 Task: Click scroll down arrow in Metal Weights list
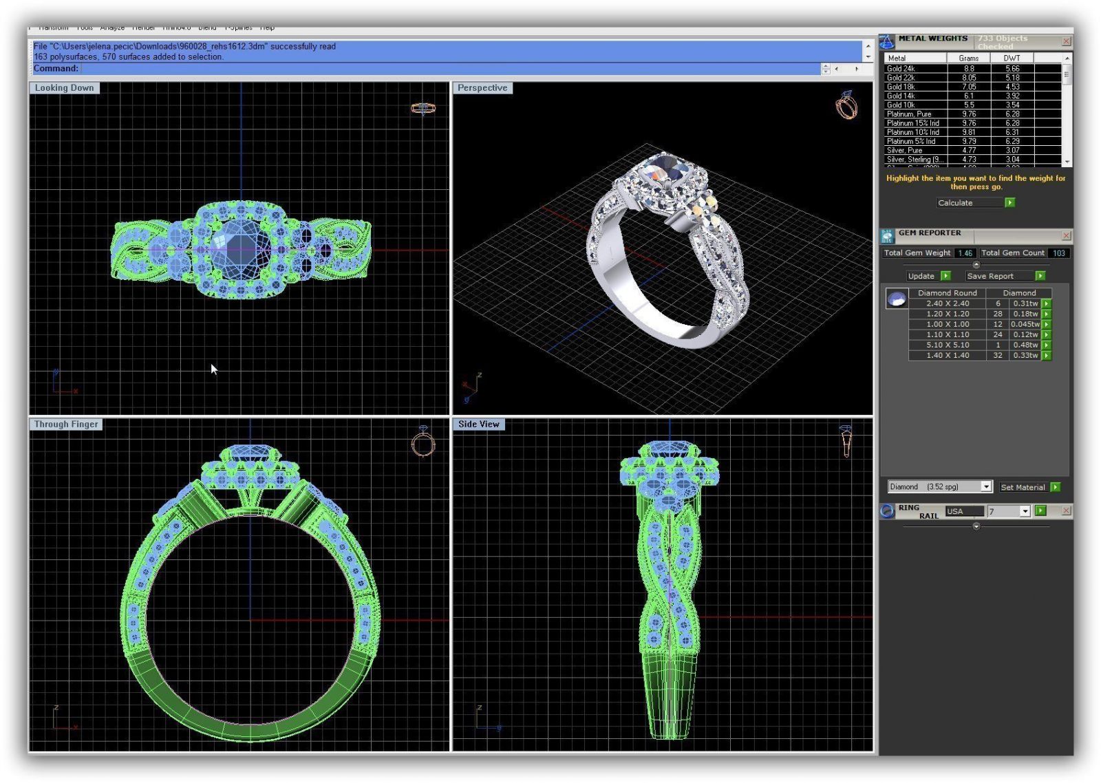coord(1067,162)
